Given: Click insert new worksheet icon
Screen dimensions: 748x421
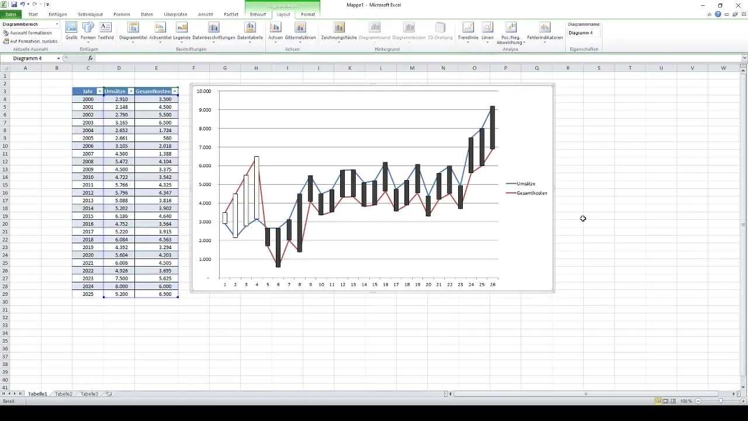Looking at the screenshot, I should (108, 394).
